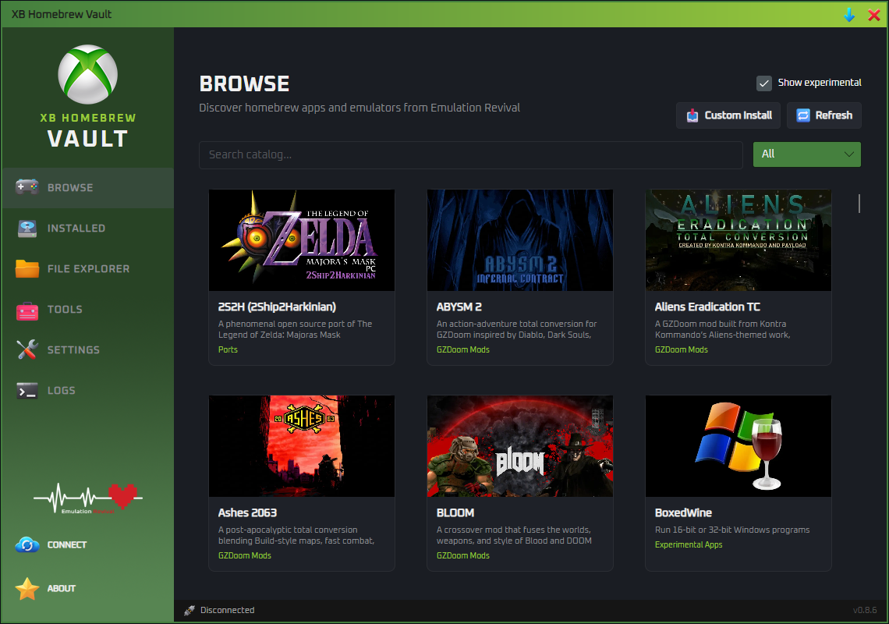Open the Aliens Eradication cover image
889x624 pixels.
pos(738,240)
